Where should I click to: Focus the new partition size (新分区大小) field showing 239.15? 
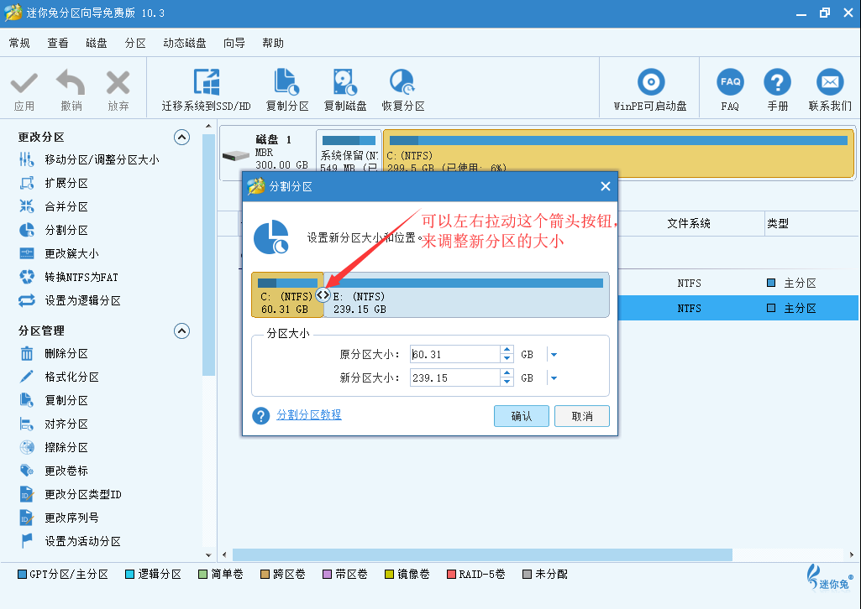[x=454, y=378]
